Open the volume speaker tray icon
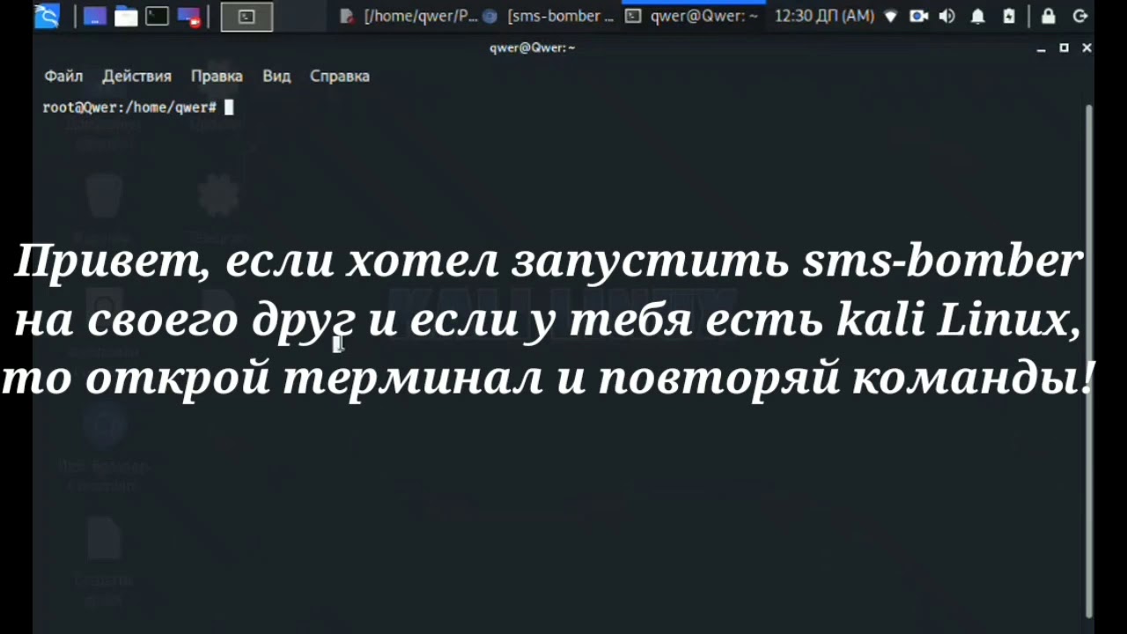Screen dimensions: 1127x634 tap(947, 16)
